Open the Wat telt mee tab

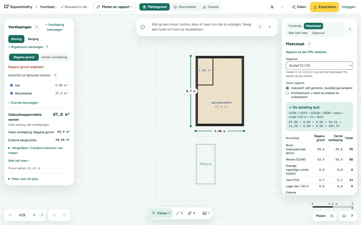[x=298, y=33]
